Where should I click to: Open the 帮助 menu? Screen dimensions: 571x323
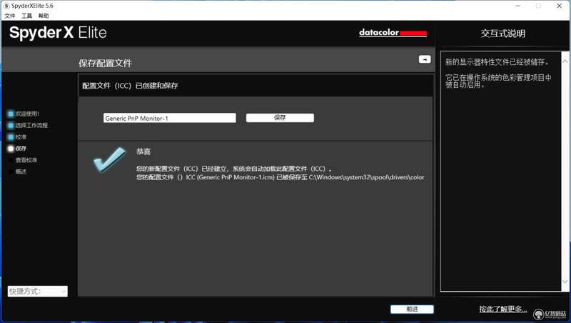point(44,16)
